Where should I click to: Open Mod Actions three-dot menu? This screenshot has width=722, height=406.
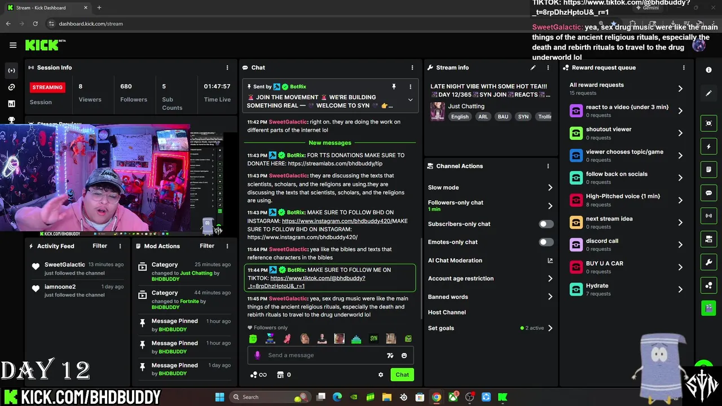tap(227, 246)
